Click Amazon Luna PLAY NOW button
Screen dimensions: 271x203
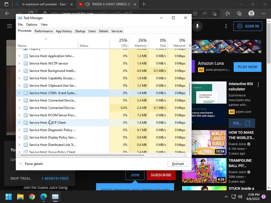(247, 67)
